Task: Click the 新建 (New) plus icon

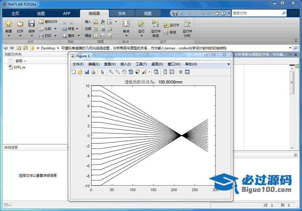Action: [x=9, y=24]
